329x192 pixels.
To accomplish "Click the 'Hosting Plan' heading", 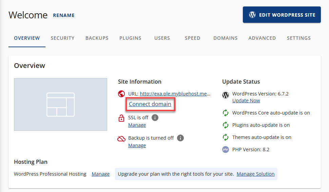I will [31, 162].
